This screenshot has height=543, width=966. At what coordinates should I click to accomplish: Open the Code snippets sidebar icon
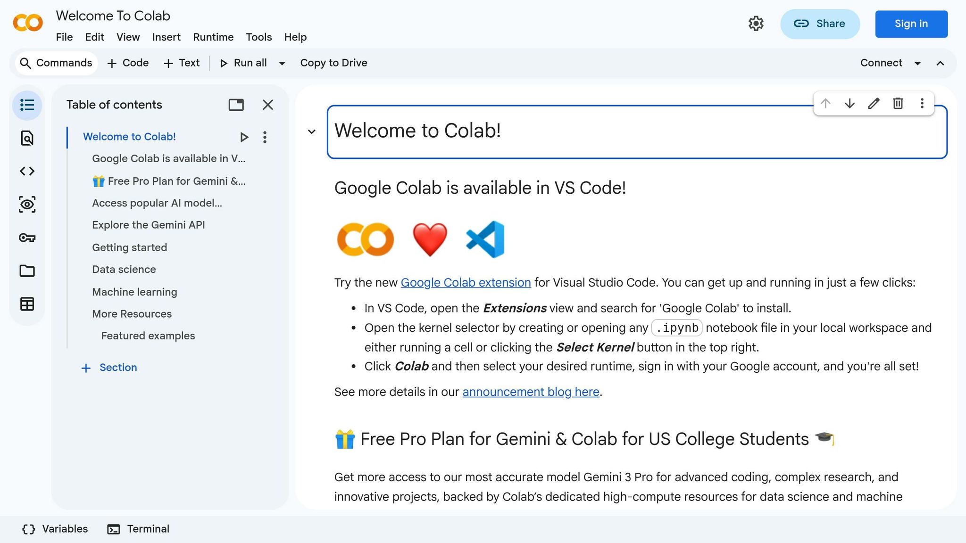click(27, 171)
